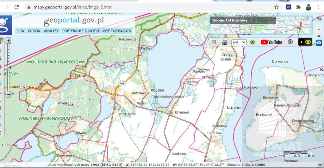Screen dimensions: 324x168
Task: Click the 'Łuskowo' map label
Action: (179, 154)
